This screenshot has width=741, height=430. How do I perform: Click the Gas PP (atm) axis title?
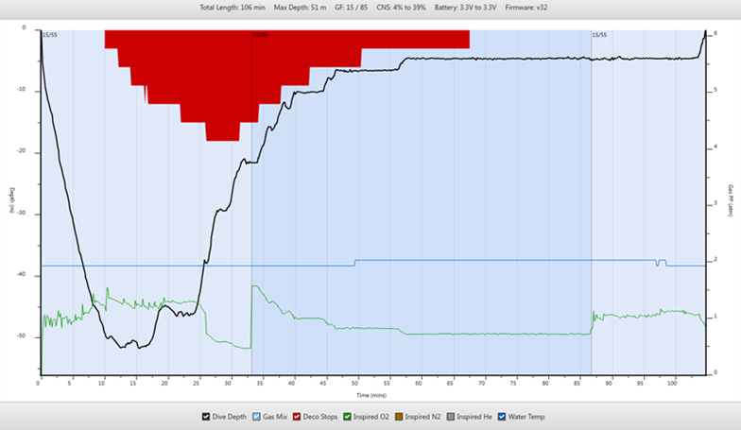[x=731, y=200]
